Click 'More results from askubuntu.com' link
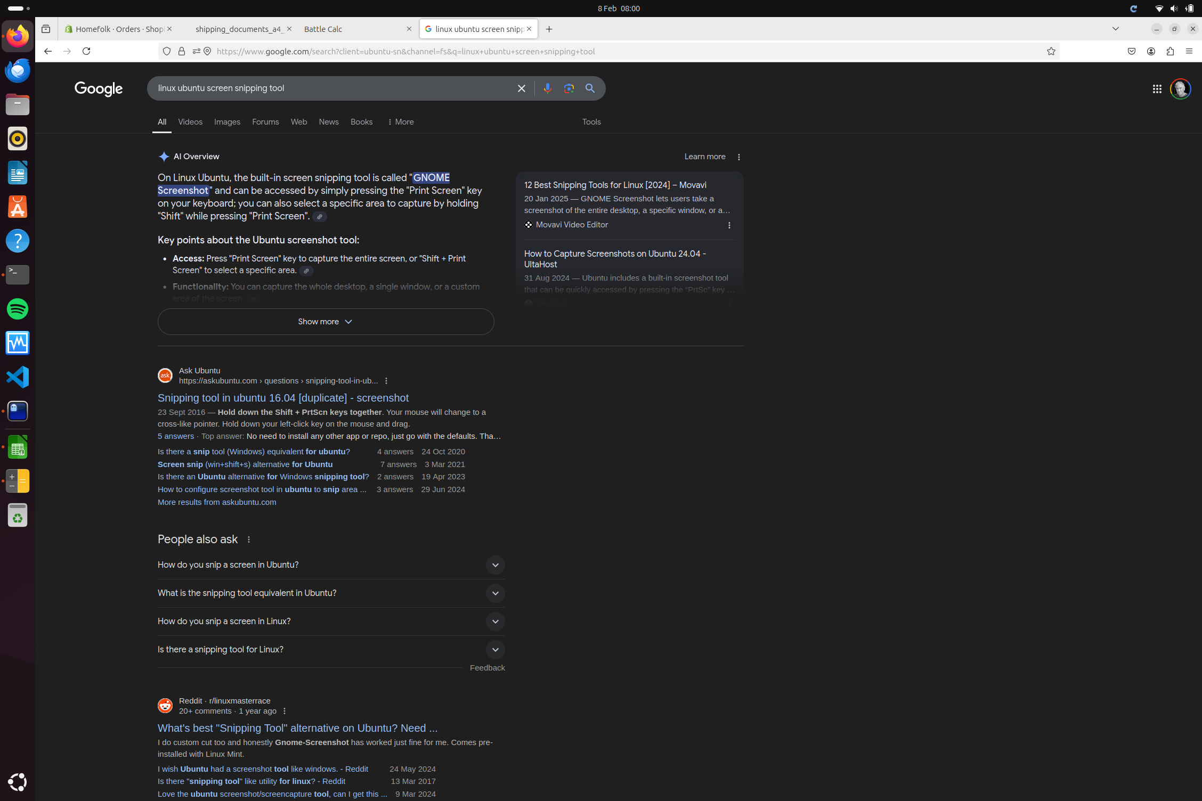Image resolution: width=1202 pixels, height=801 pixels. pyautogui.click(x=217, y=502)
